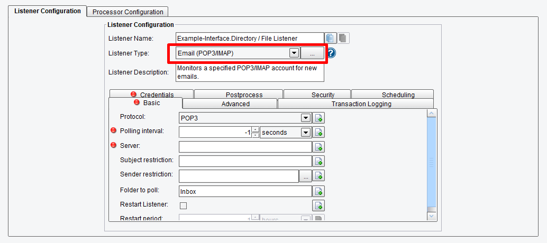The image size is (547, 243).
Task: Open the Advanced tab
Action: (x=235, y=104)
